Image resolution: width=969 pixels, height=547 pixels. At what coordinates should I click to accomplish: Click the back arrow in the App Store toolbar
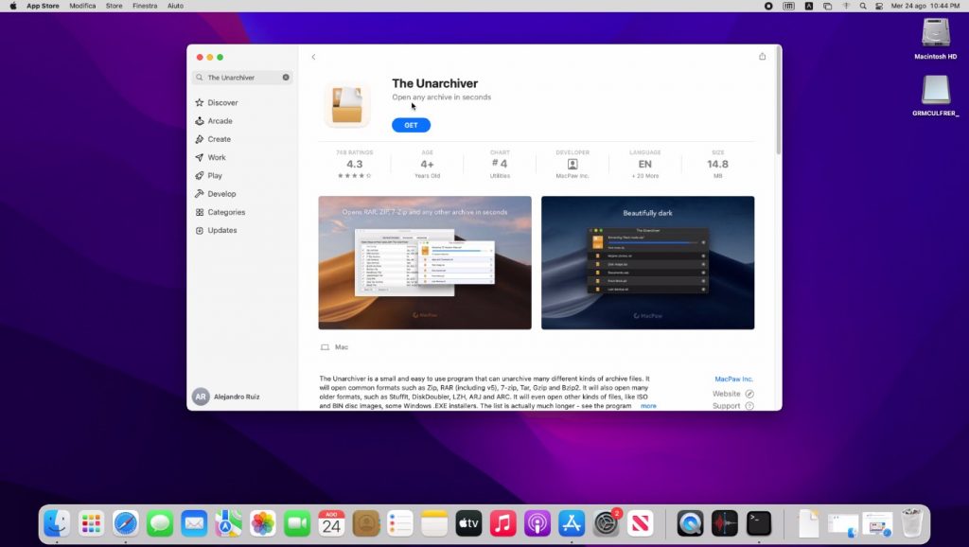[x=313, y=57]
